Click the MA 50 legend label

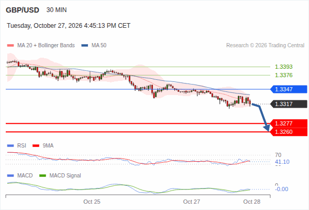[99, 46]
